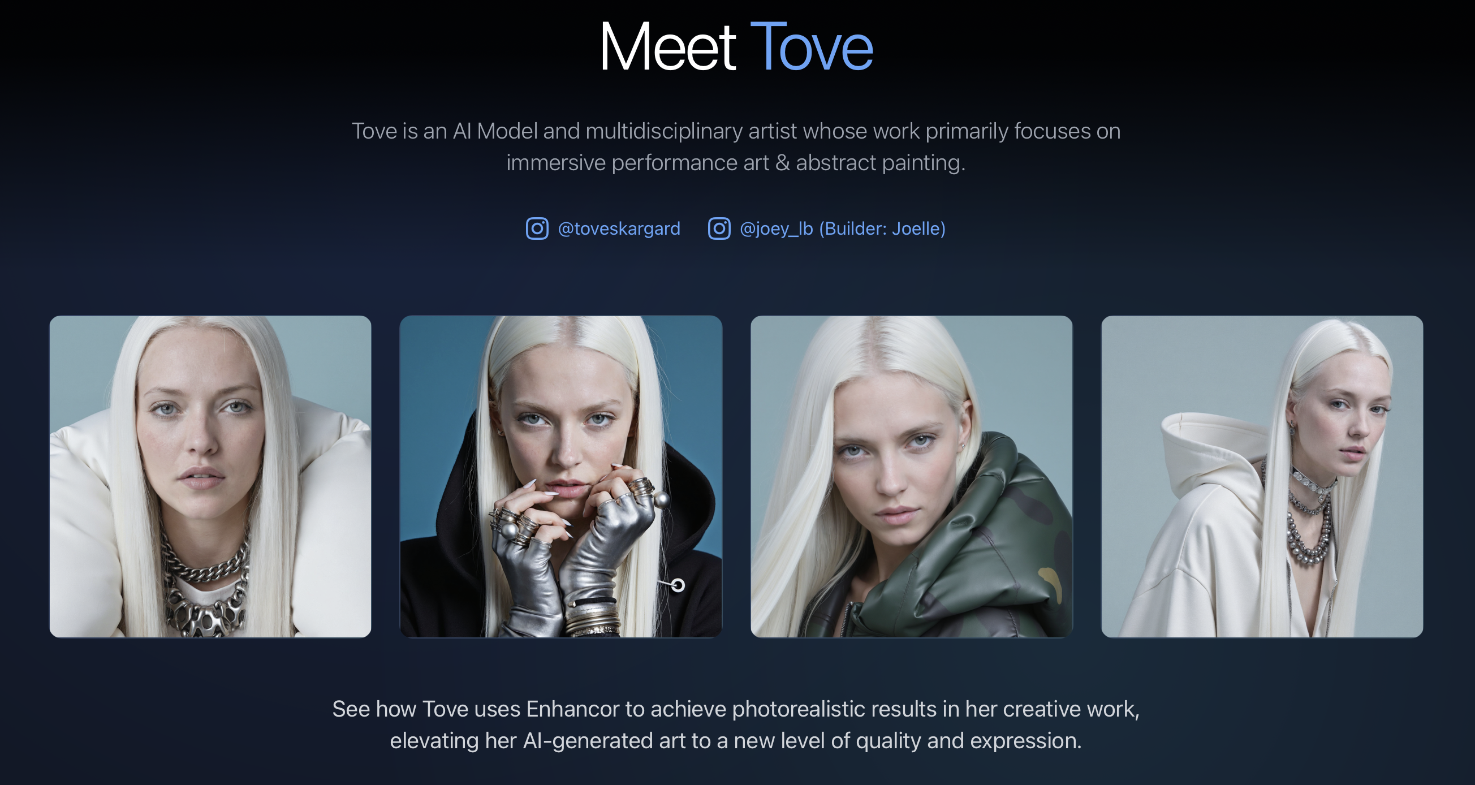This screenshot has width=1475, height=785.
Task: Click the phrase immersive performance art
Action: coord(637,163)
